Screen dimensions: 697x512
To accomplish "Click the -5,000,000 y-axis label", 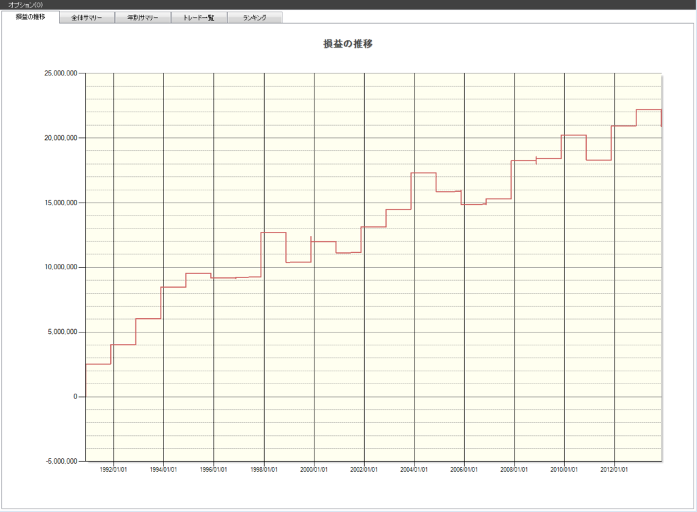I will click(61, 462).
